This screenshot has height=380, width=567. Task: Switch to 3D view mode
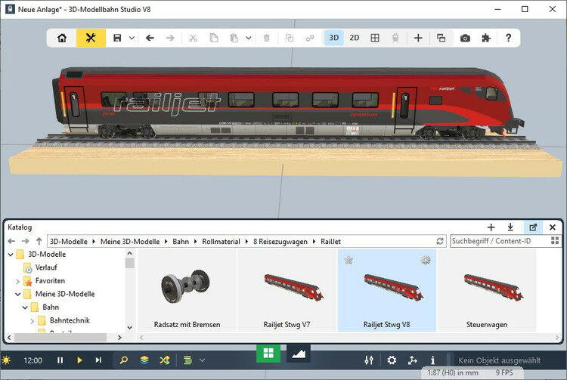tap(333, 38)
